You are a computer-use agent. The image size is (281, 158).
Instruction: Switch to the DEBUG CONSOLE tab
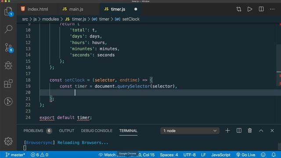pos(97,131)
